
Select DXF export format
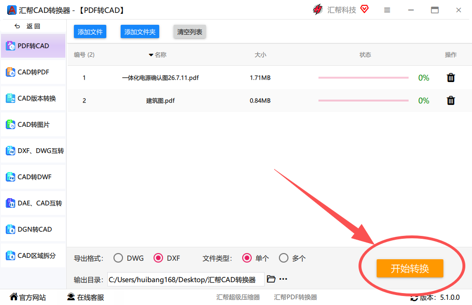click(x=158, y=258)
